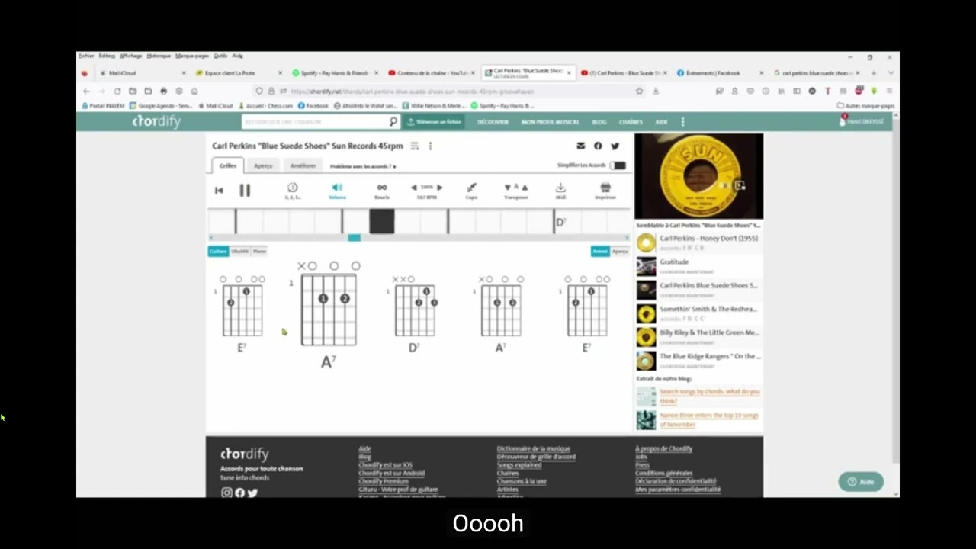This screenshot has width=976, height=549.
Task: Open the Gratitude similar song
Action: click(x=674, y=262)
